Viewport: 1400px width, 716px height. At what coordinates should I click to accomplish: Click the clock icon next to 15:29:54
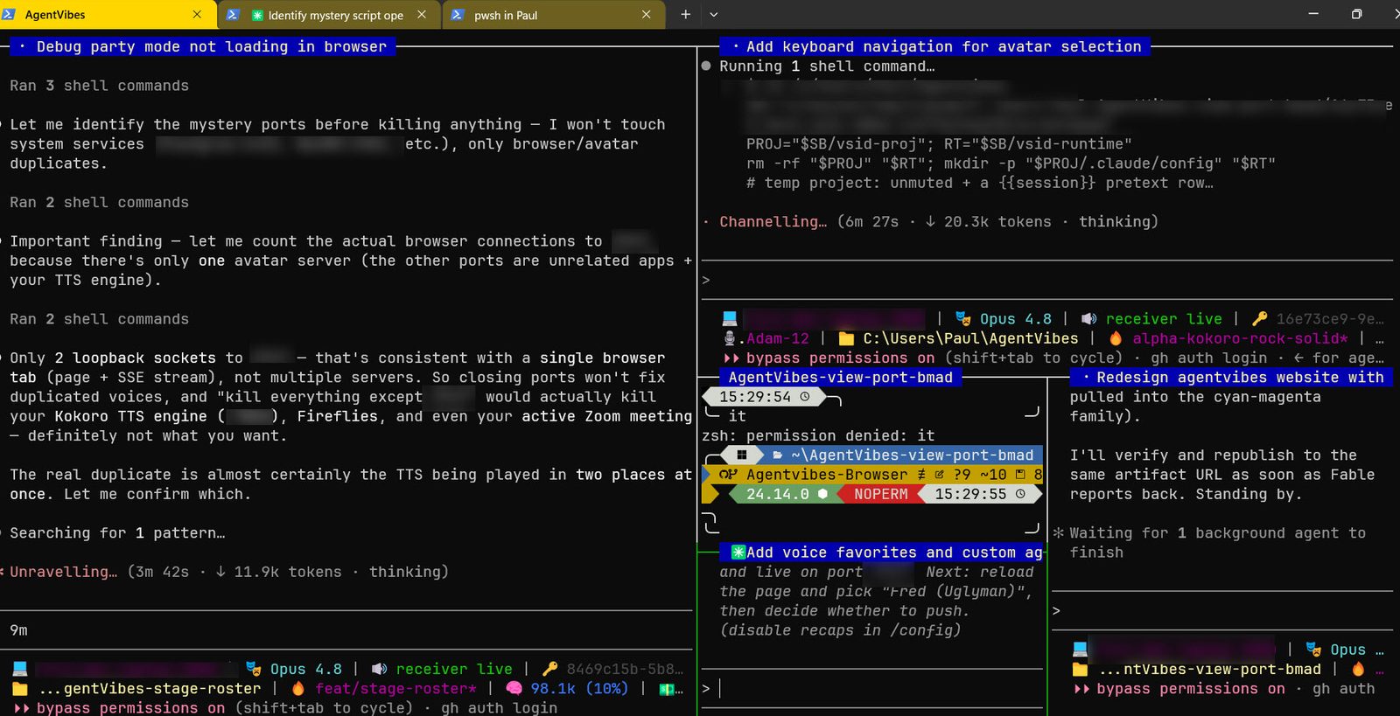(x=805, y=397)
